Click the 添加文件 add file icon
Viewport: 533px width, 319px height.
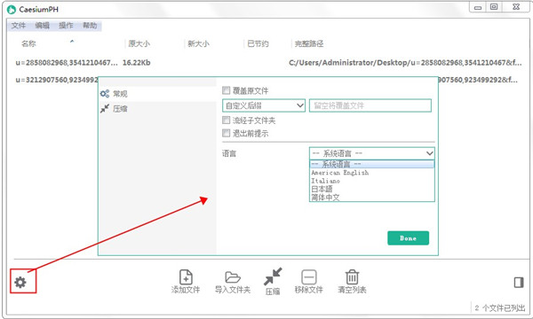pos(186,277)
